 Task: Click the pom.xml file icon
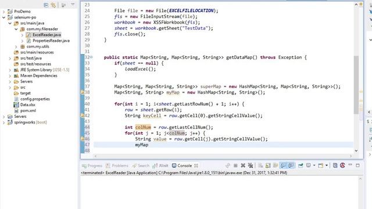tap(16, 111)
